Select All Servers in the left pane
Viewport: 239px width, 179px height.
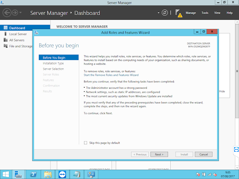17,40
